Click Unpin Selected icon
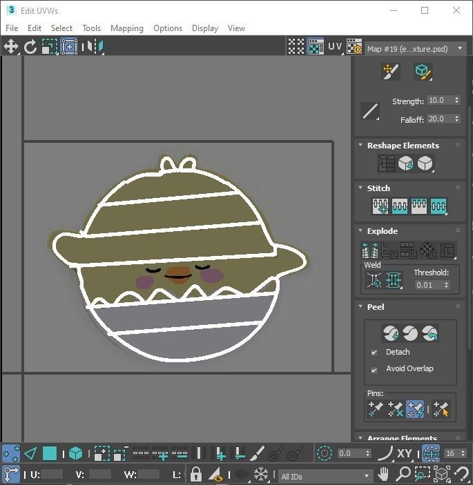The width and height of the screenshot is (473, 485). tap(395, 409)
